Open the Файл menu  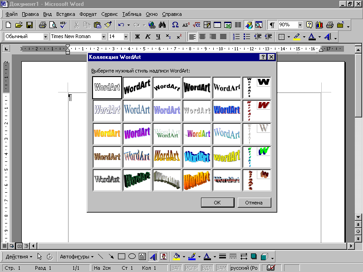click(x=11, y=14)
